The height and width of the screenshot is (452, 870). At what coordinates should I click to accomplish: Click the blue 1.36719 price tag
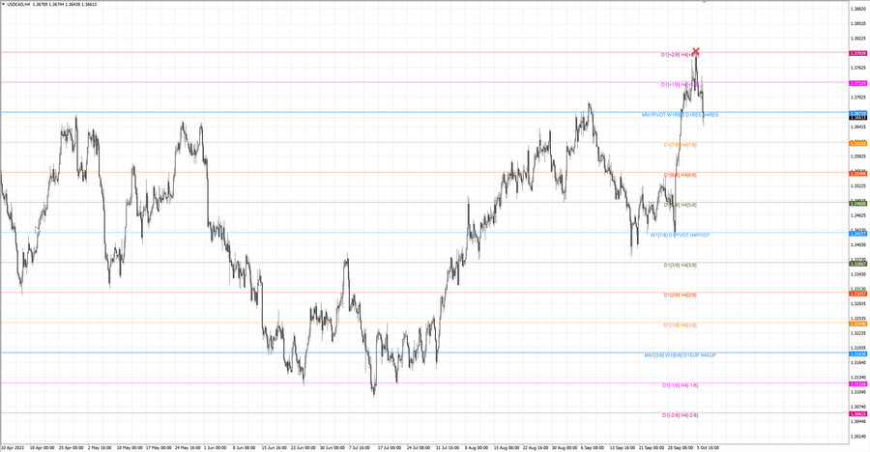coord(857,113)
